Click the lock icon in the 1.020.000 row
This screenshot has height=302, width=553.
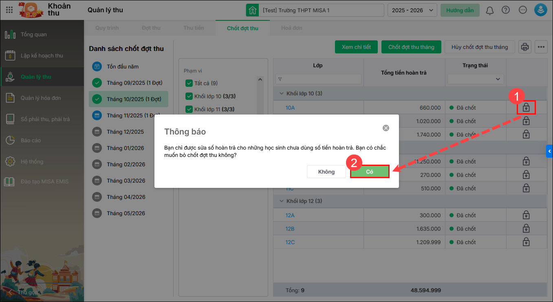pos(526,121)
